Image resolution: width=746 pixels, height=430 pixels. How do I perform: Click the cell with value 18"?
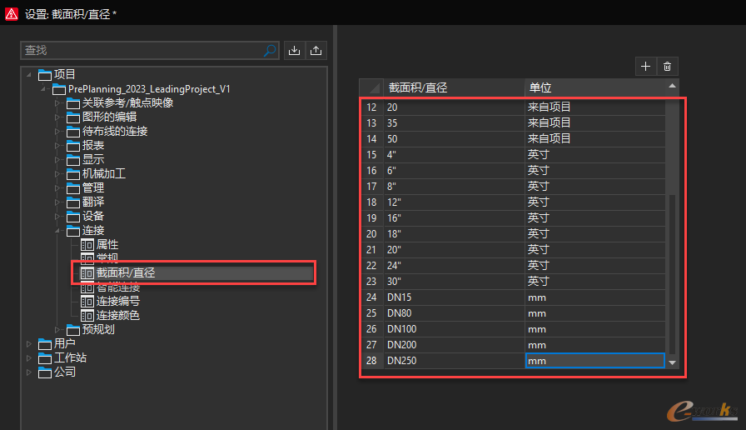click(x=454, y=234)
